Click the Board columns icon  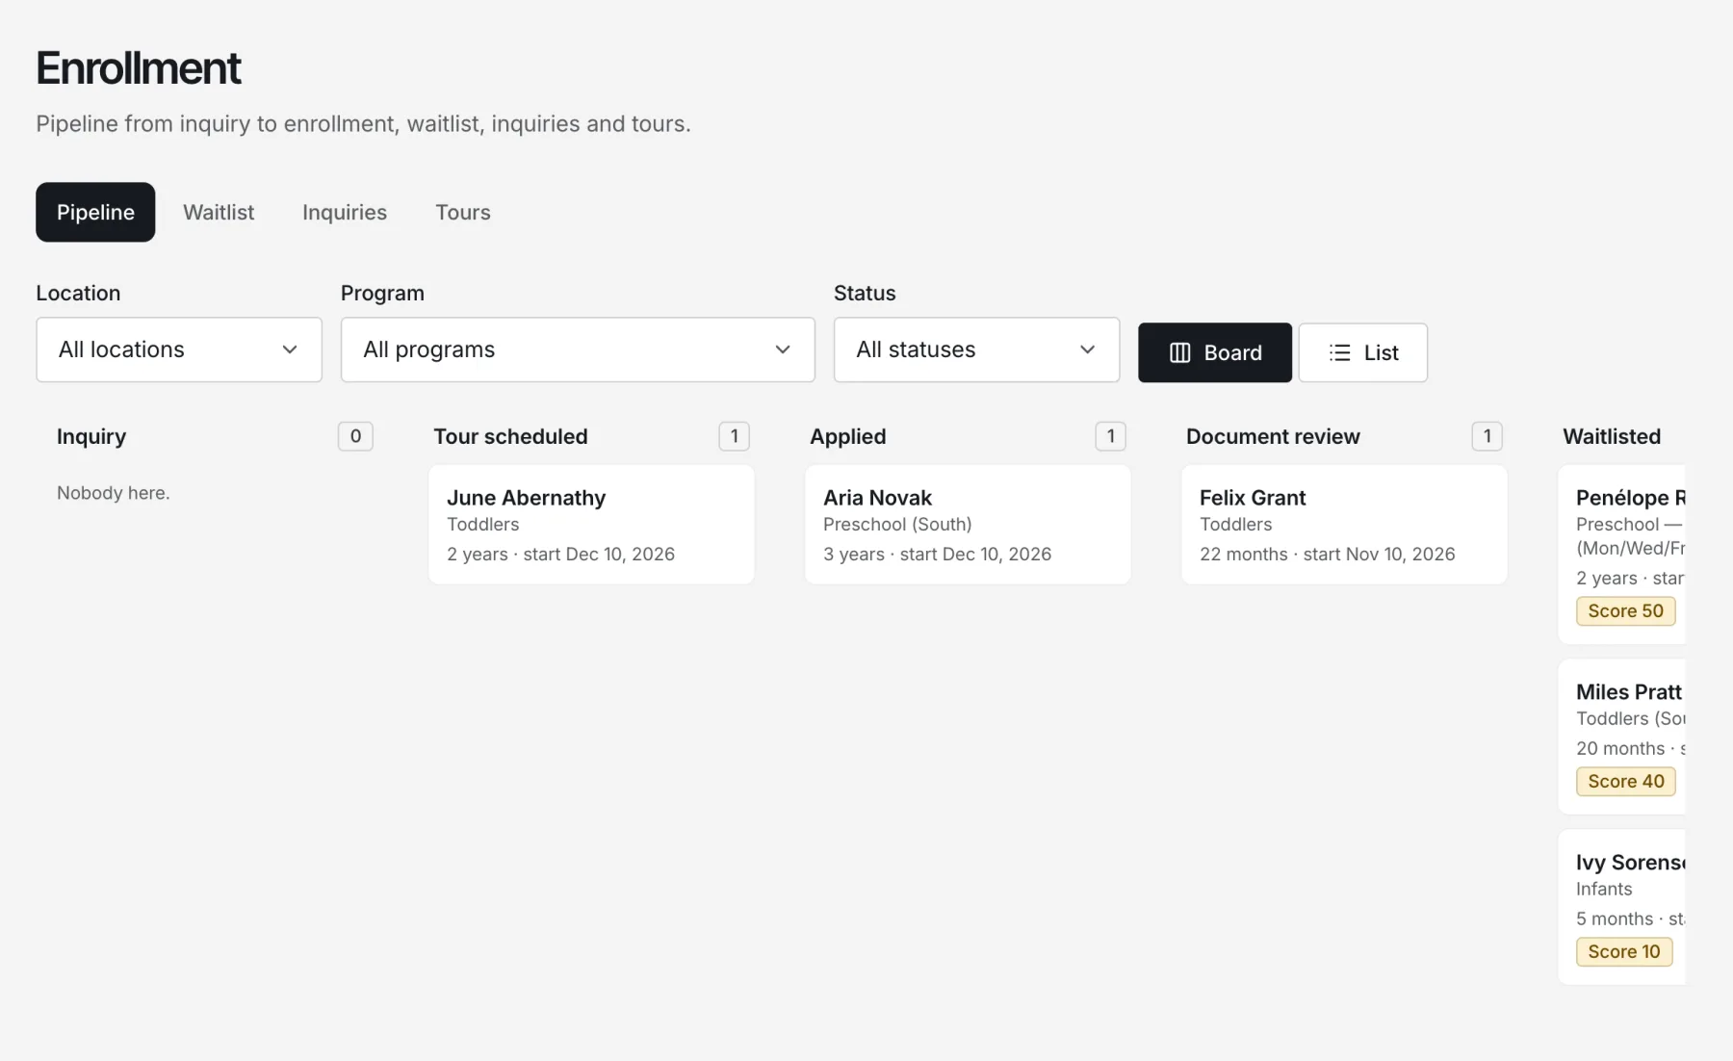1179,352
